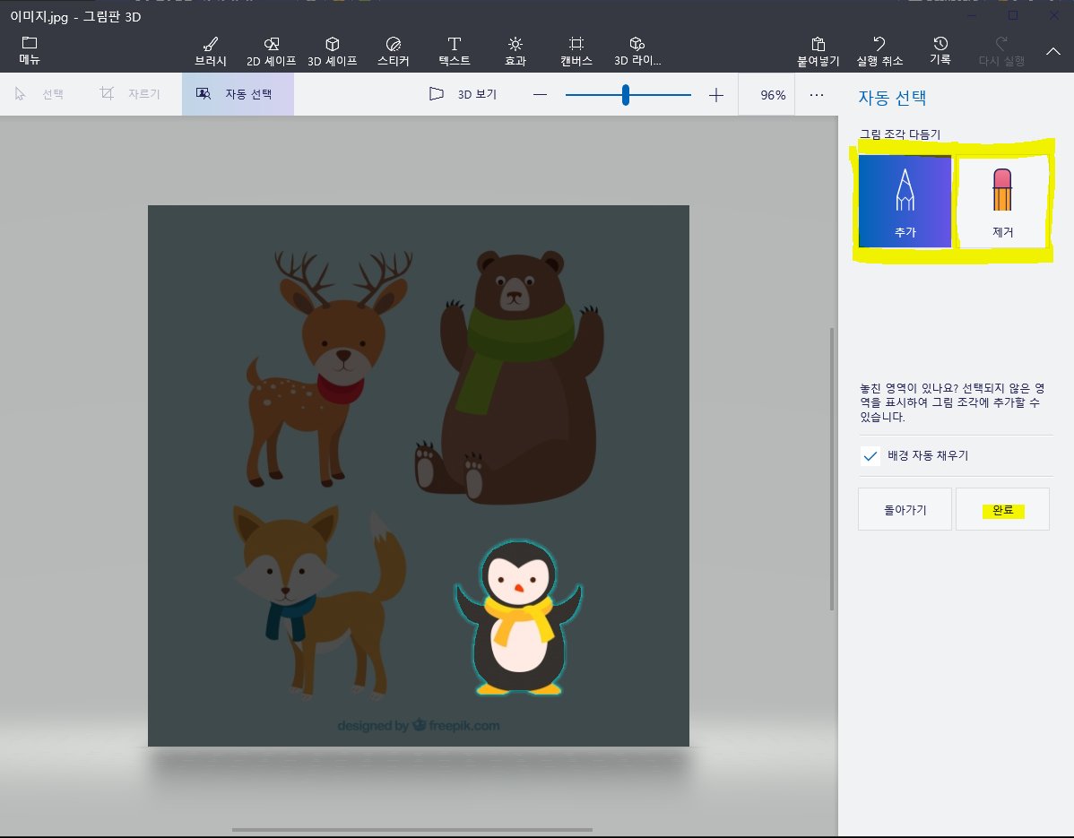Open the 캔버스 canvas settings
Image resolution: width=1074 pixels, height=838 pixels.
tap(576, 51)
